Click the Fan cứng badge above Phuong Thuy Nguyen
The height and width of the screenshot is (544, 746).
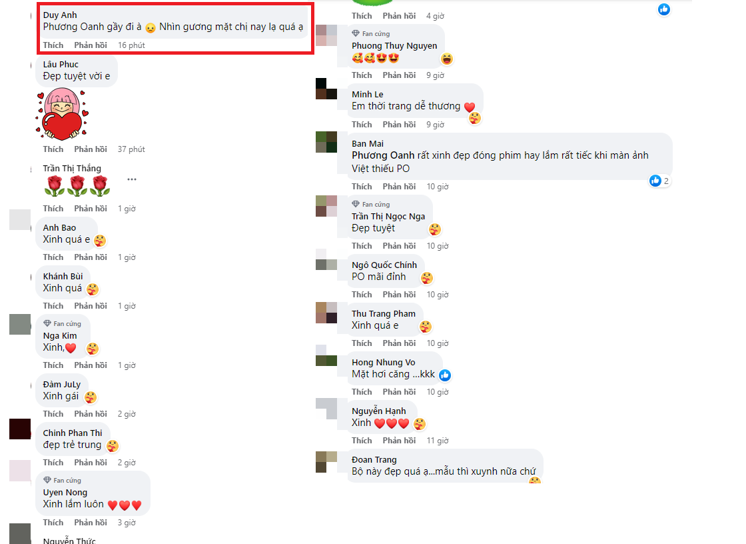pyautogui.click(x=370, y=33)
